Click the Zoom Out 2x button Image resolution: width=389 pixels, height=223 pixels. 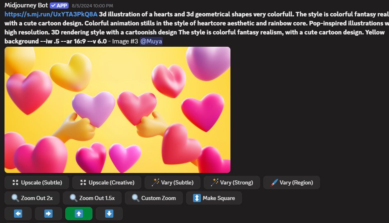tap(32, 198)
